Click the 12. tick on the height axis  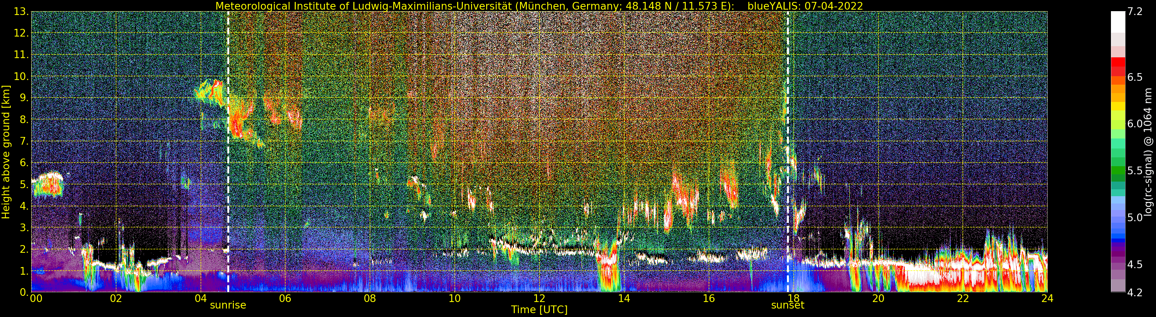(x=21, y=33)
